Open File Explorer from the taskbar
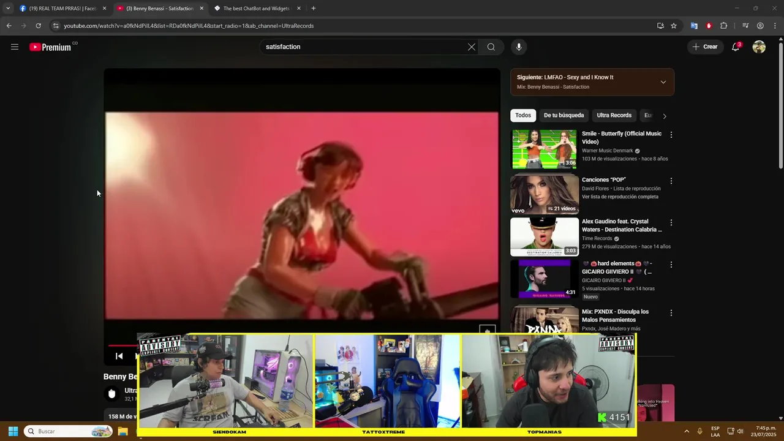 click(123, 431)
